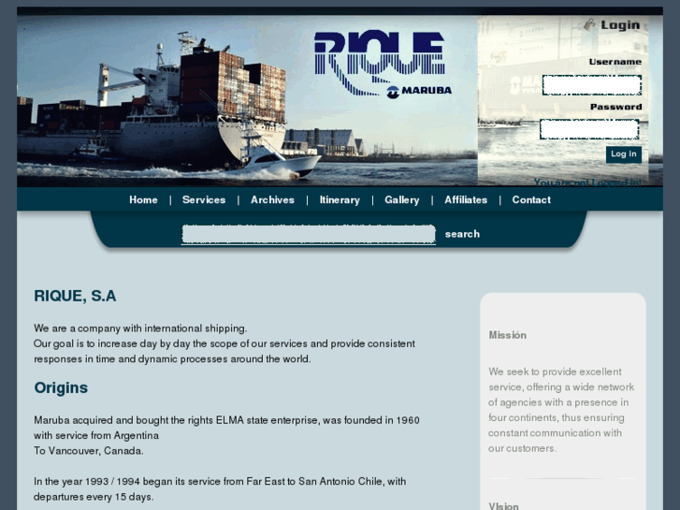This screenshot has width=680, height=510.
Task: Click the RIQUE, S.A heading
Action: [75, 296]
